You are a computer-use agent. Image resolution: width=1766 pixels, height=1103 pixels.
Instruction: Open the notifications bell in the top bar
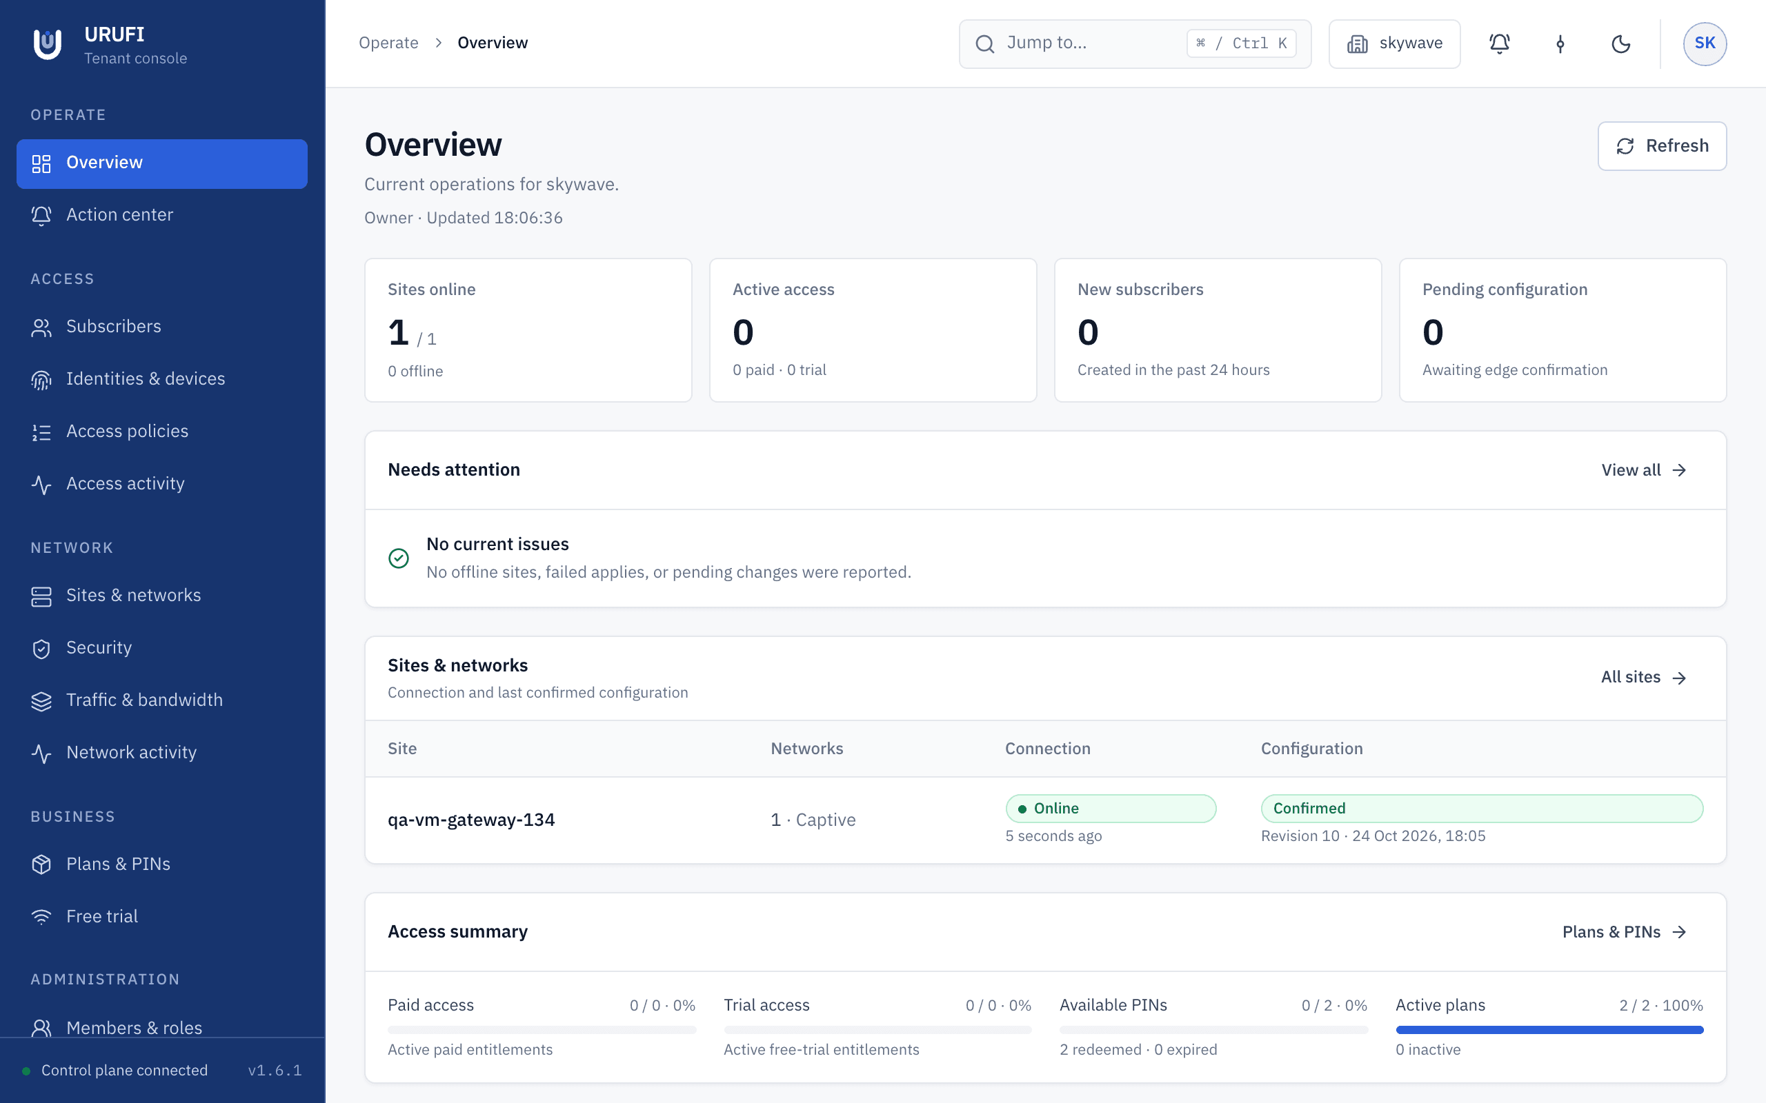(x=1499, y=43)
